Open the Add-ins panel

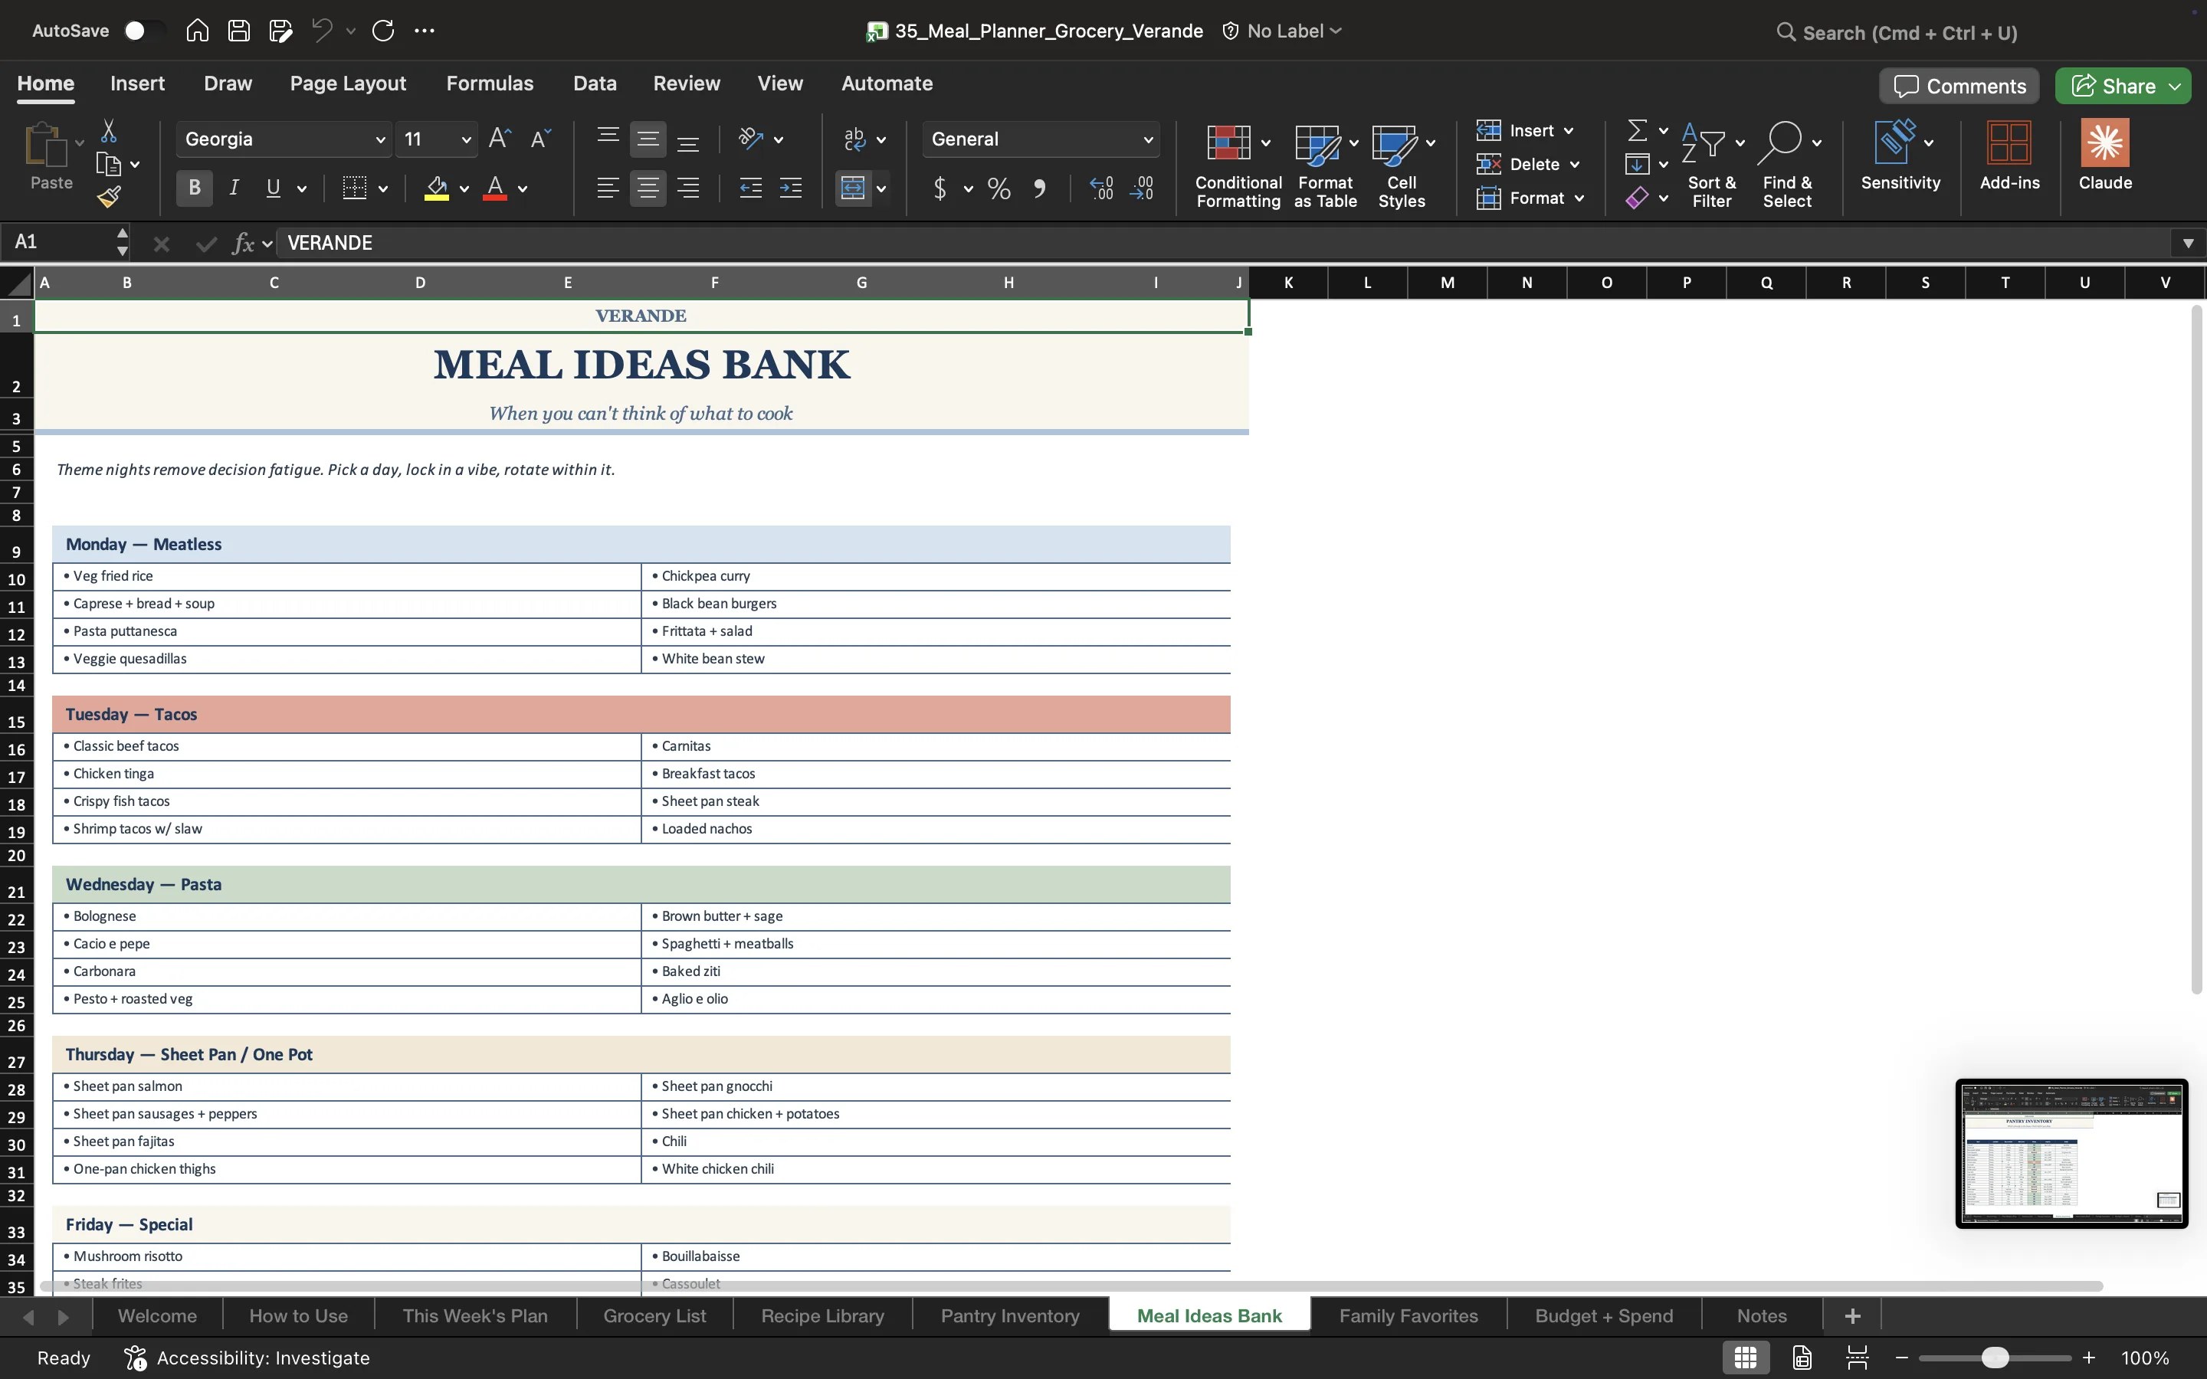pos(2009,155)
